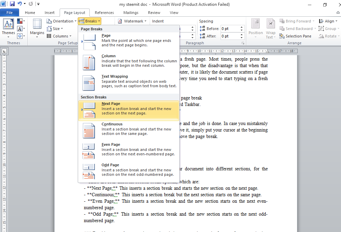Select the Even Page section break
Screen dimensions: 341x232
(89, 151)
